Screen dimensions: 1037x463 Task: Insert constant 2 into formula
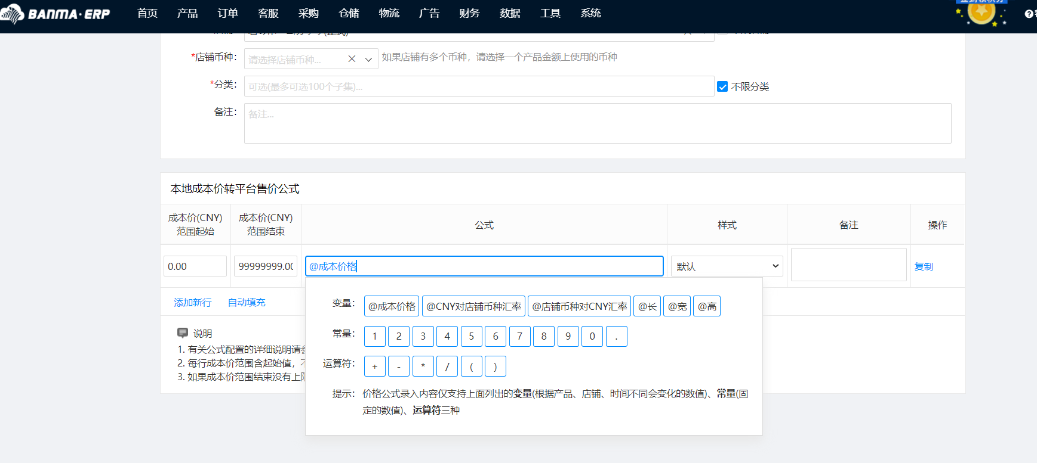pyautogui.click(x=399, y=336)
